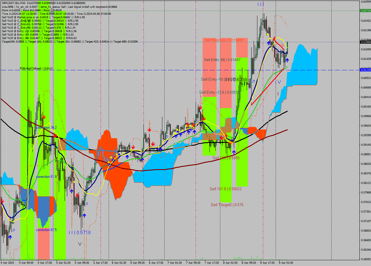Click the '6 Apr 17:30' time label

pos(156,263)
